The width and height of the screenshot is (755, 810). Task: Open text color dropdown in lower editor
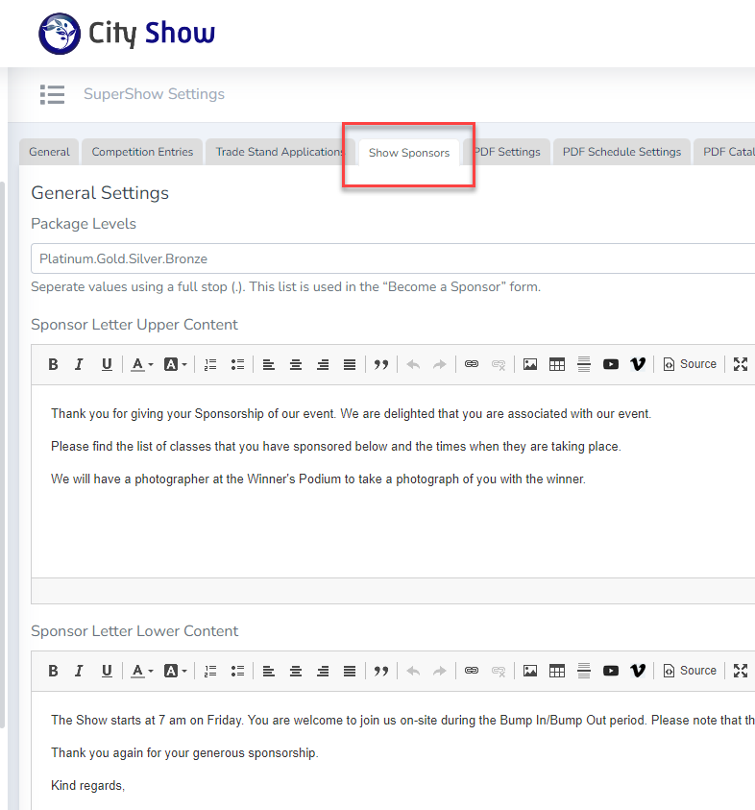(142, 671)
